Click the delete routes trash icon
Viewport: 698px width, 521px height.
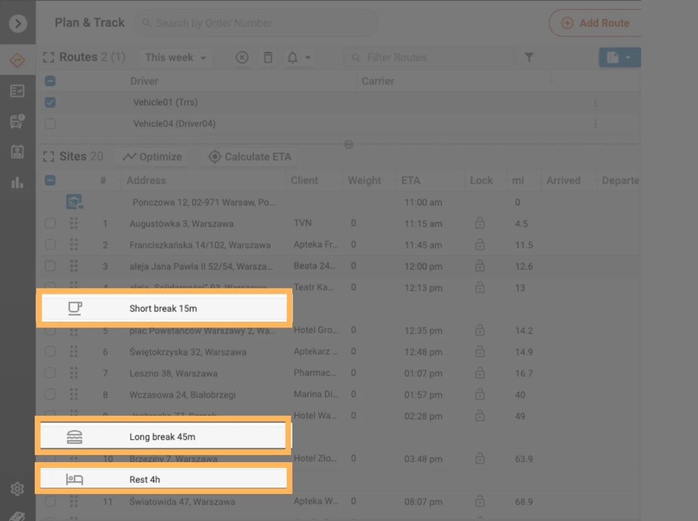click(268, 57)
